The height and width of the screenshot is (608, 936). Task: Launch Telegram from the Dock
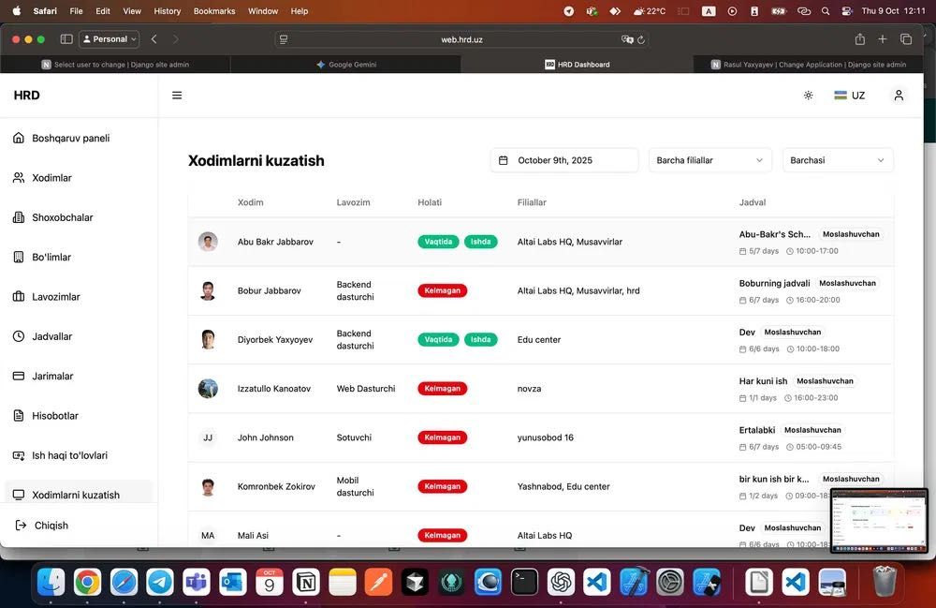[160, 582]
